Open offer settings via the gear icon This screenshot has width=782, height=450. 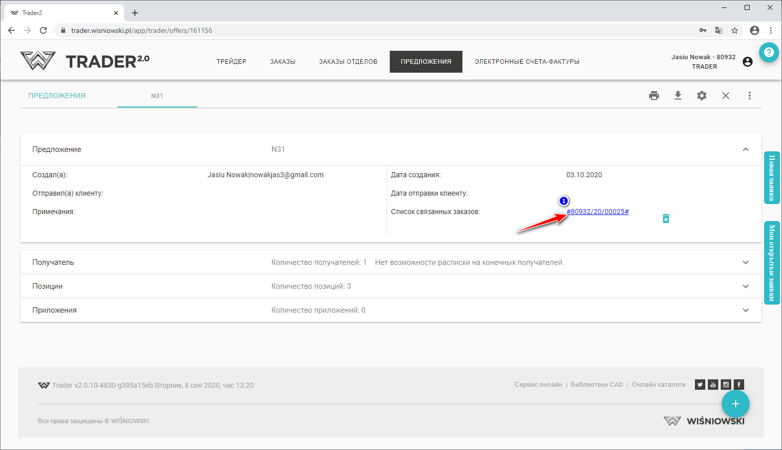point(702,96)
